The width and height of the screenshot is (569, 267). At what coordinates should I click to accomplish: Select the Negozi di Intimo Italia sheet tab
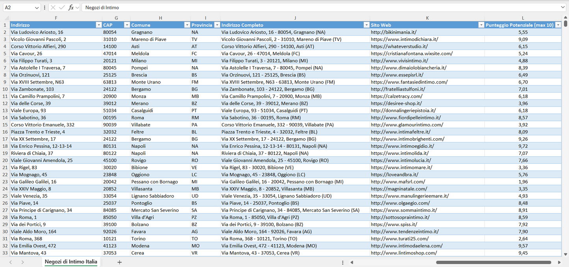pyautogui.click(x=70, y=261)
